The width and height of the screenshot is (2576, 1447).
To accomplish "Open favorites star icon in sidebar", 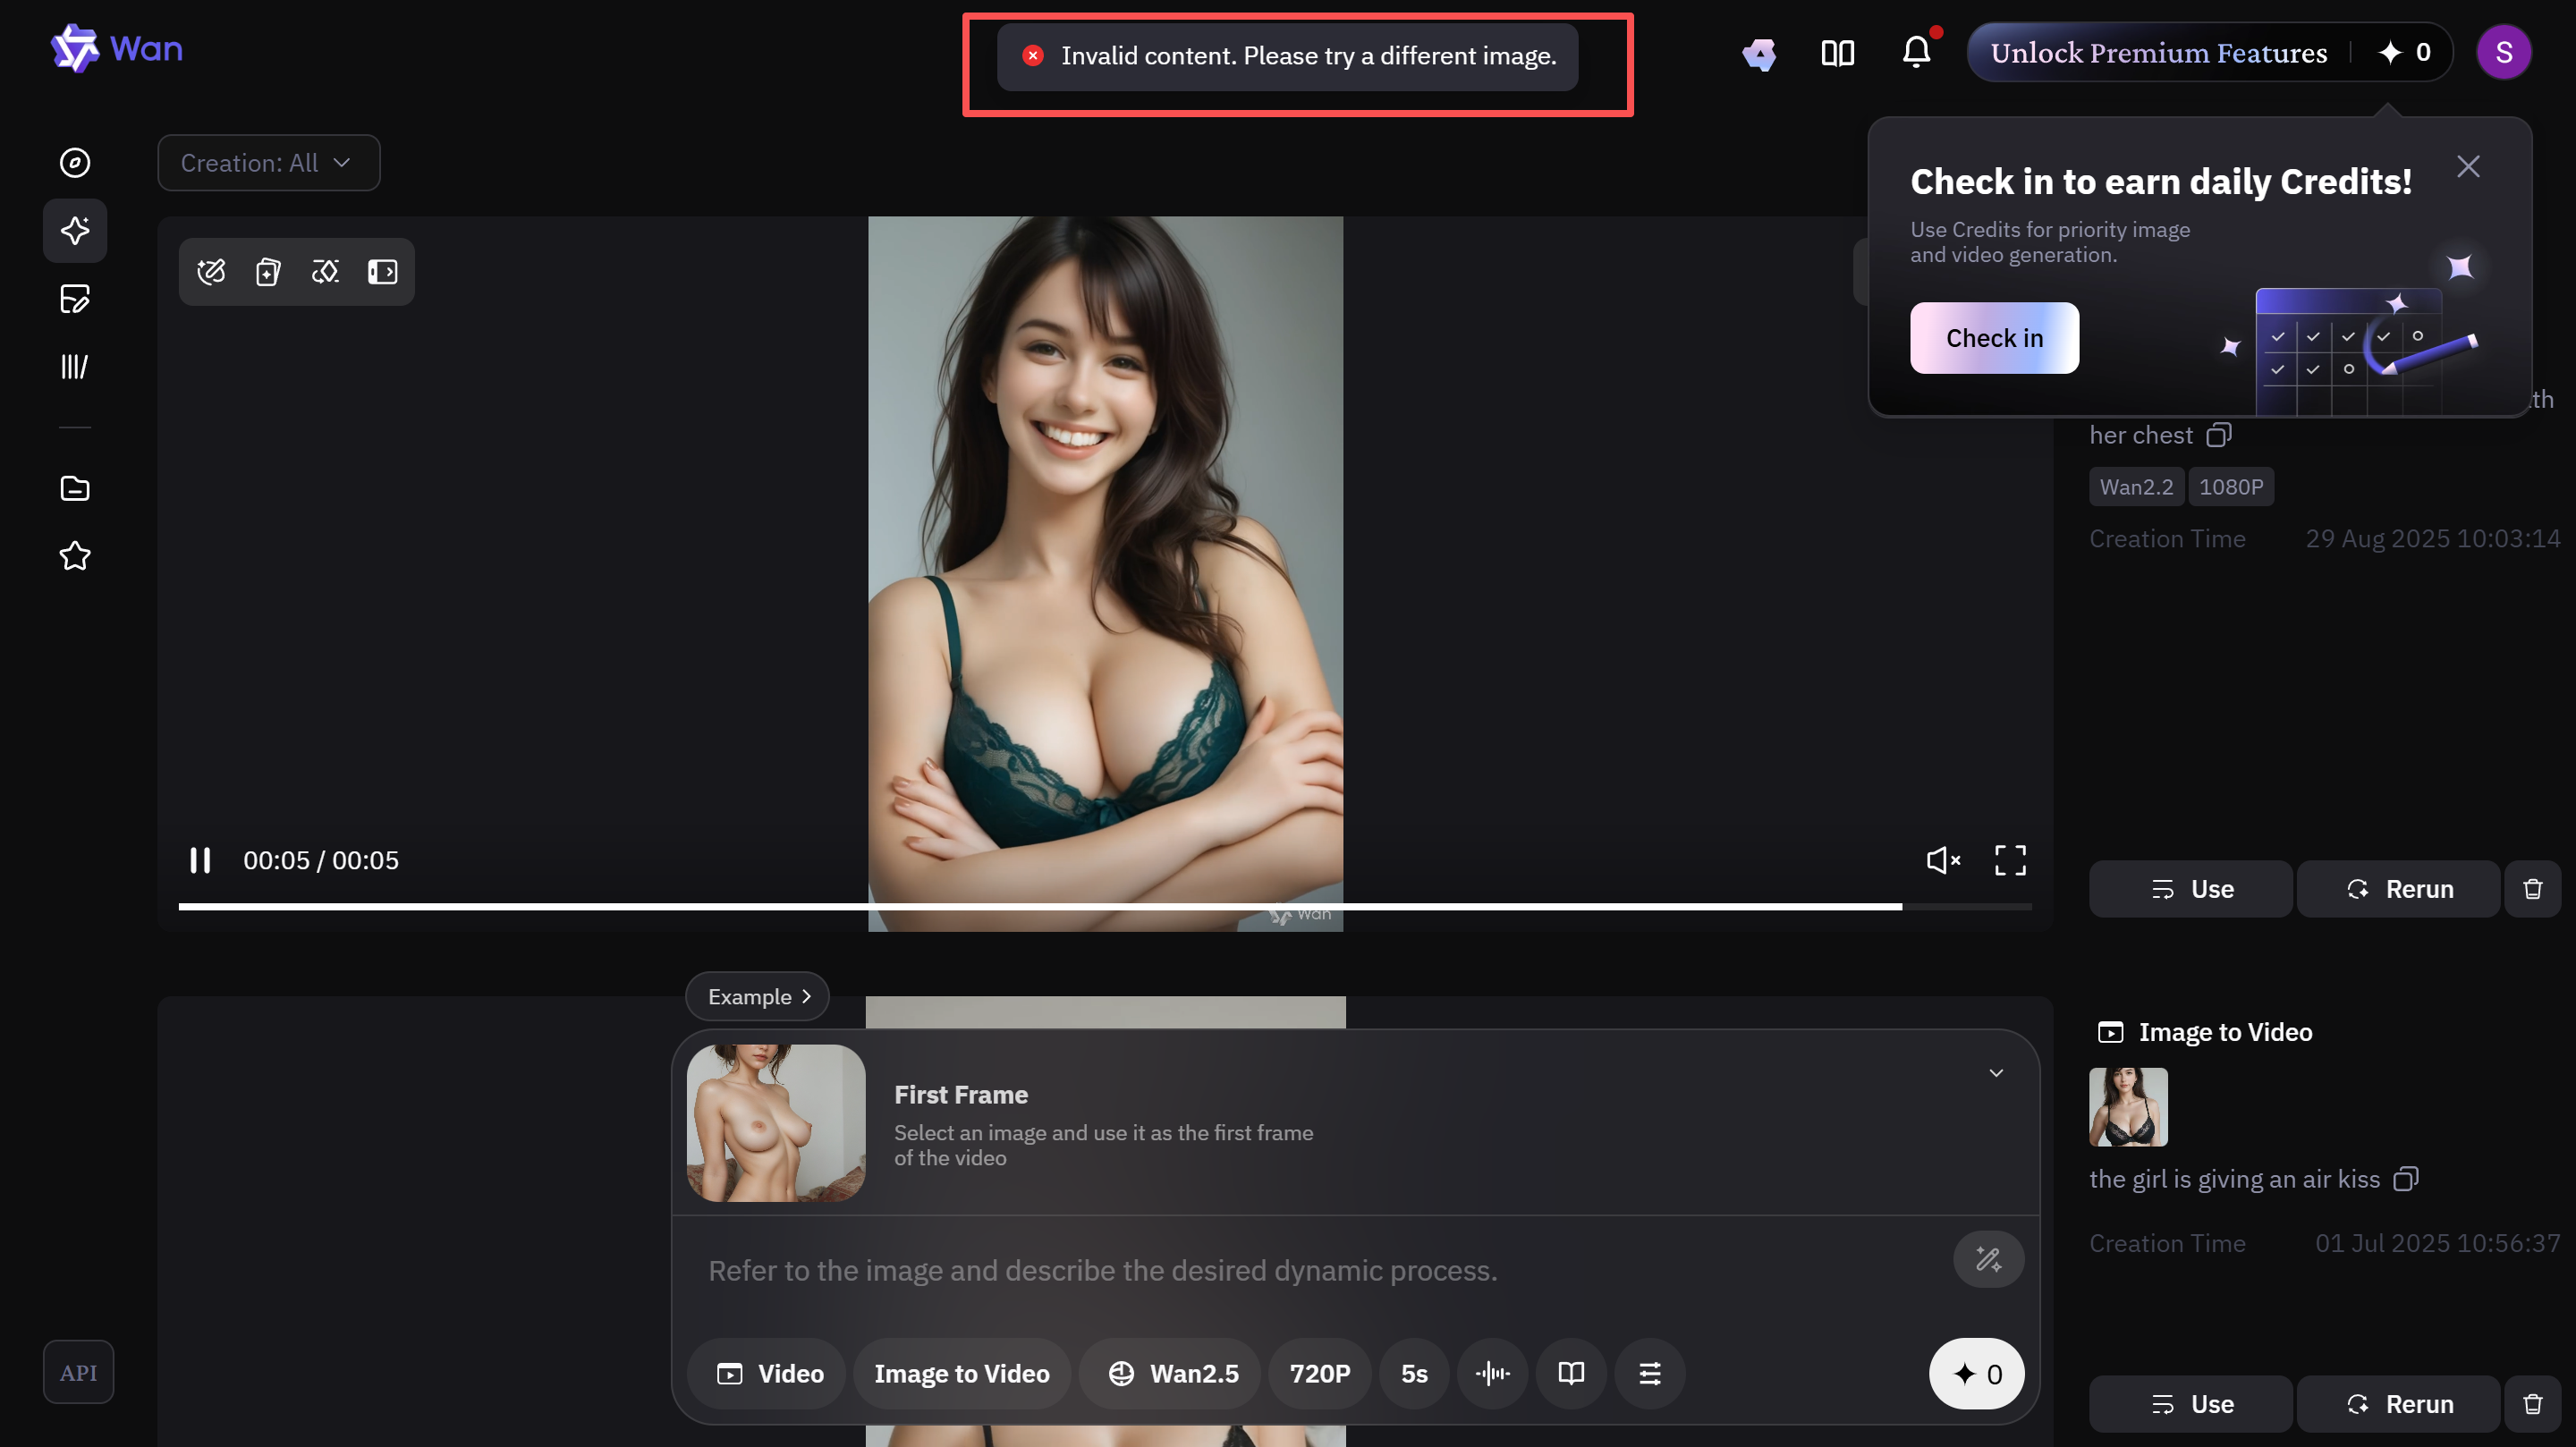I will click(75, 556).
